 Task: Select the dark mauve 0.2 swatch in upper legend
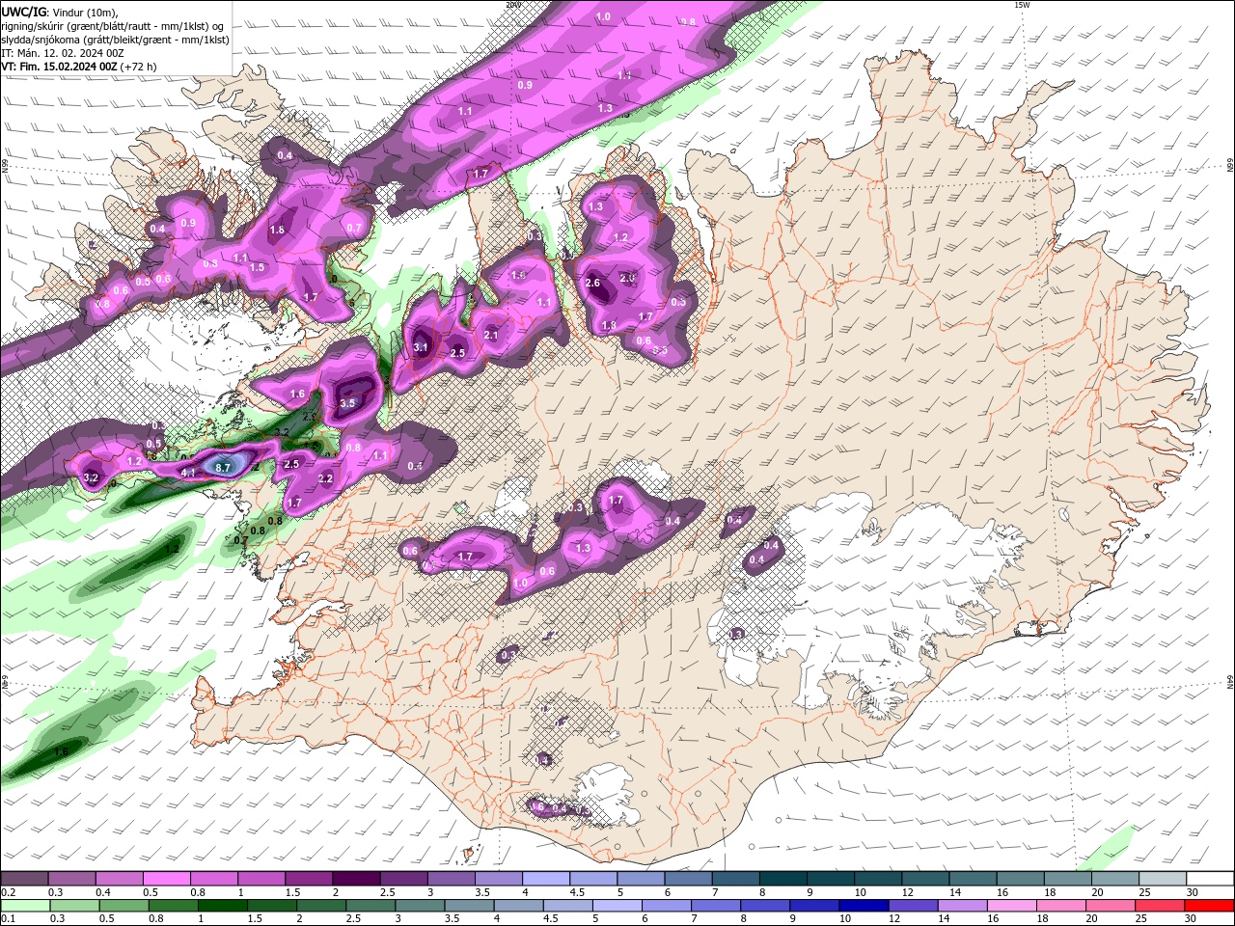coord(24,879)
